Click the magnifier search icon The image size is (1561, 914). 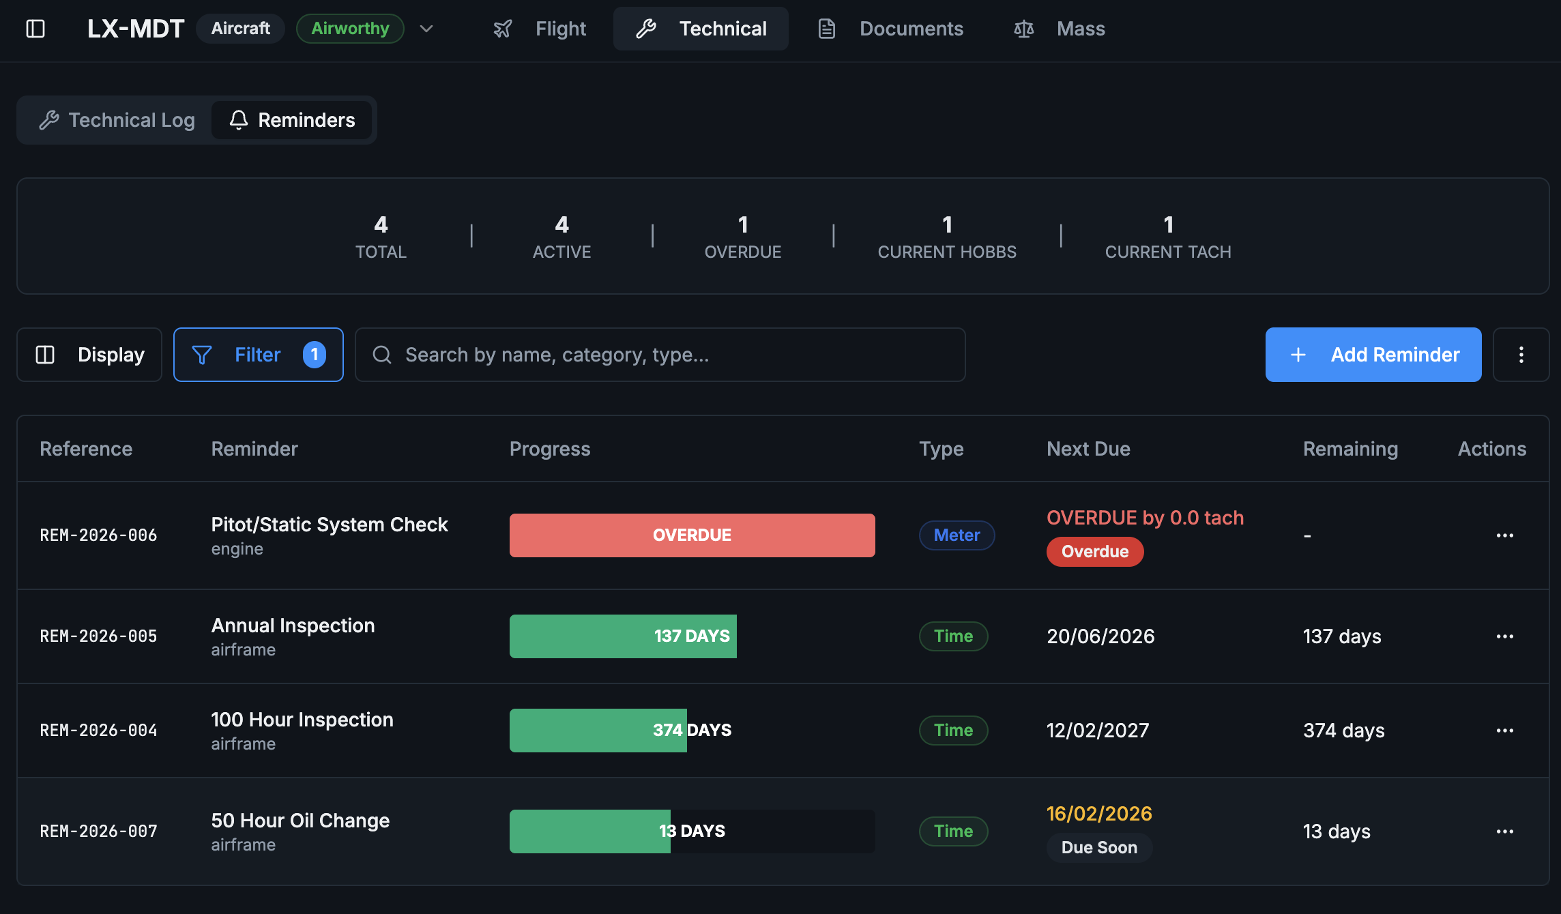382,355
